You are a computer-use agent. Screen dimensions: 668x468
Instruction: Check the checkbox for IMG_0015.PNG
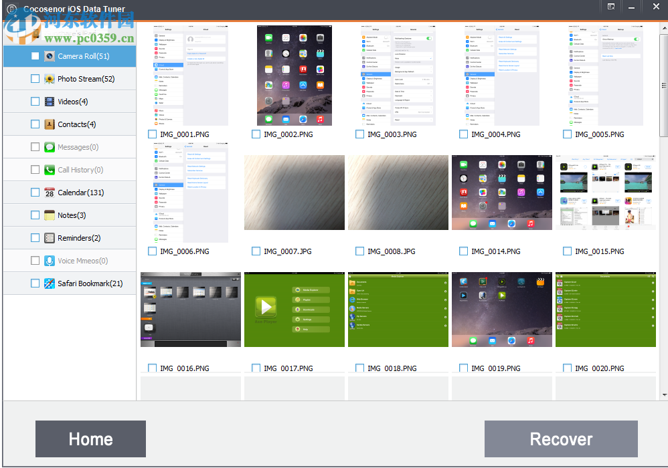(566, 251)
